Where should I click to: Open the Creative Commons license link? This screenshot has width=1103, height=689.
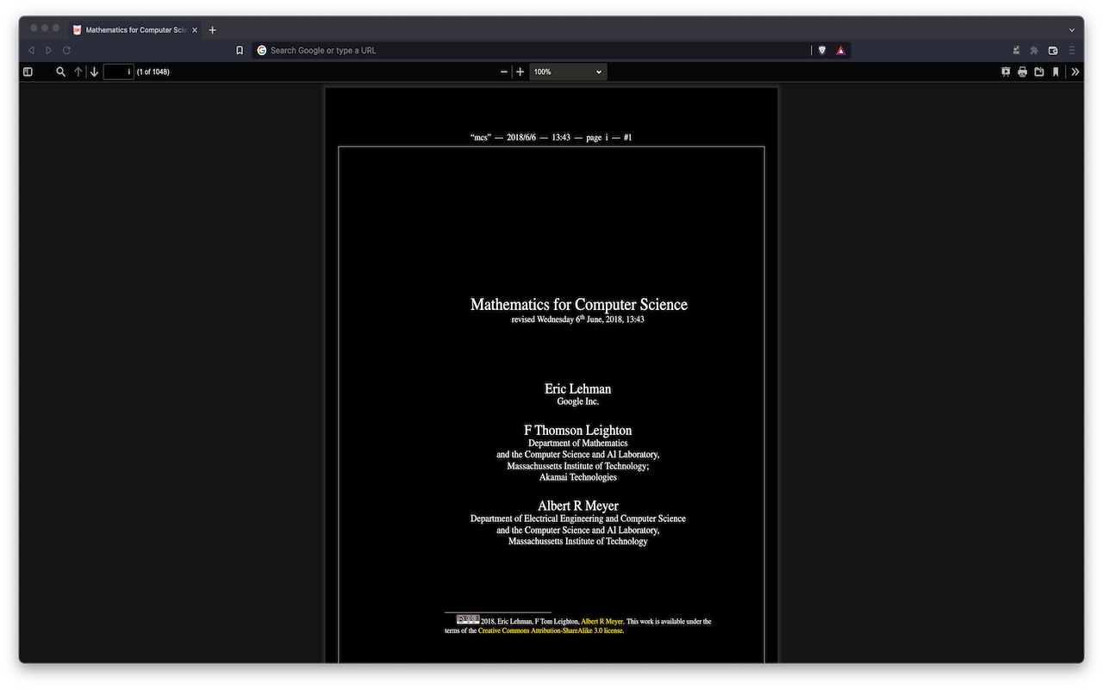(549, 630)
